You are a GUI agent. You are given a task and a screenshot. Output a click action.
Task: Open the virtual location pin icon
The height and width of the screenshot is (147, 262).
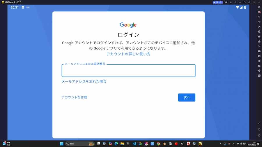[259, 71]
